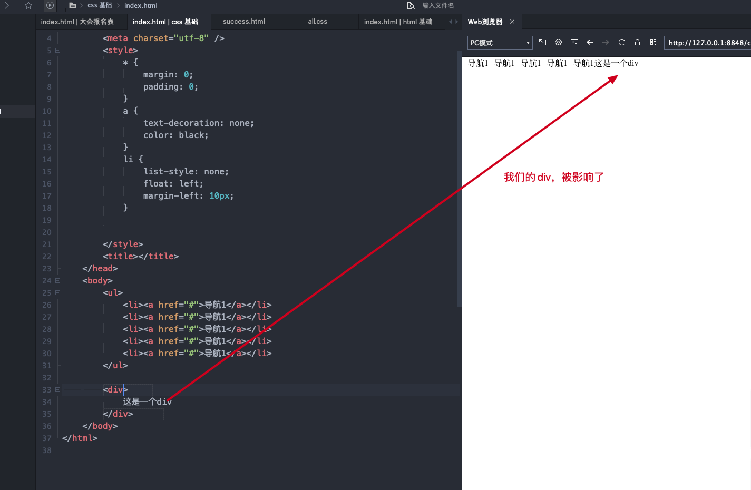
Task: Click line number 33 in gutter
Action: [x=47, y=390]
